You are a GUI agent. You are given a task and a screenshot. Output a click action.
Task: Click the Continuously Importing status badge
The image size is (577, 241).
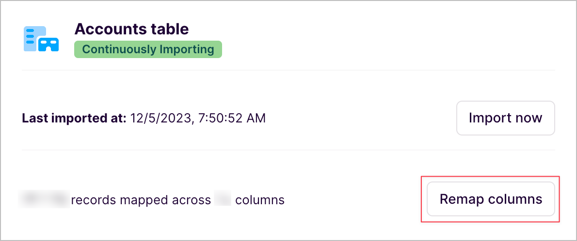(148, 49)
